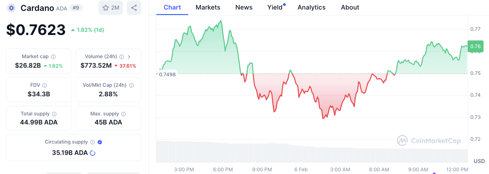Click the circulating supply progress ring icon

pos(93,153)
